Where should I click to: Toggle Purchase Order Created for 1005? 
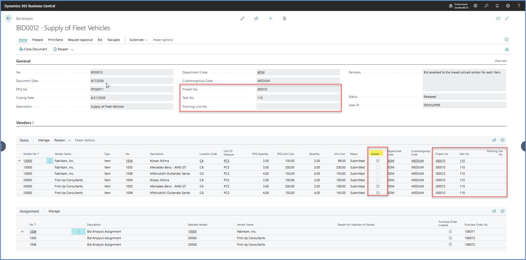pyautogui.click(x=450, y=238)
